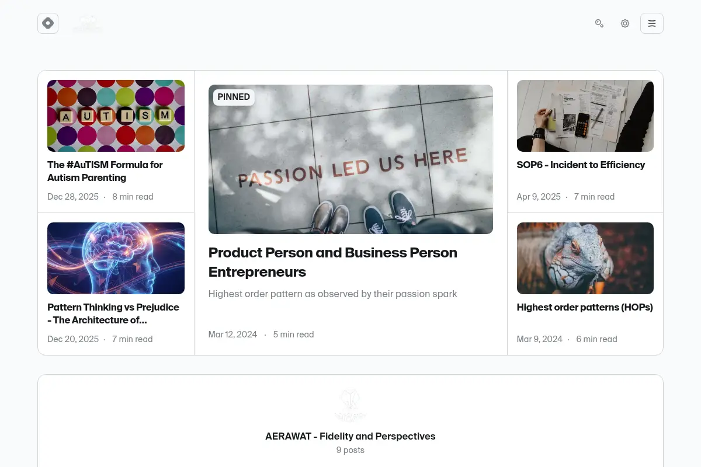Open SOP6 - Incident to Efficiency post
This screenshot has height=467, width=701.
point(581,165)
